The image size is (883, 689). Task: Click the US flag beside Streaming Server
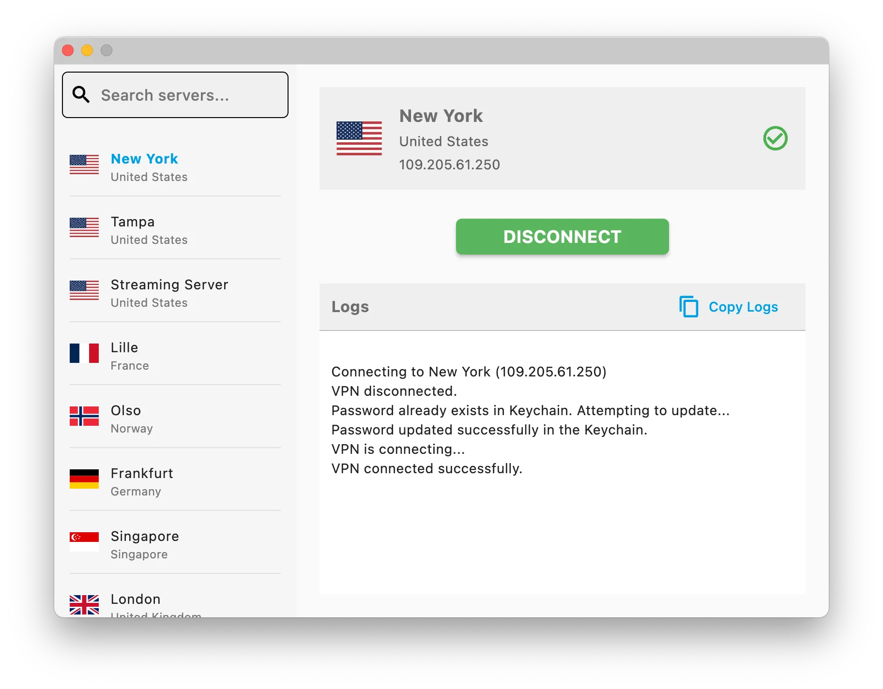84,290
